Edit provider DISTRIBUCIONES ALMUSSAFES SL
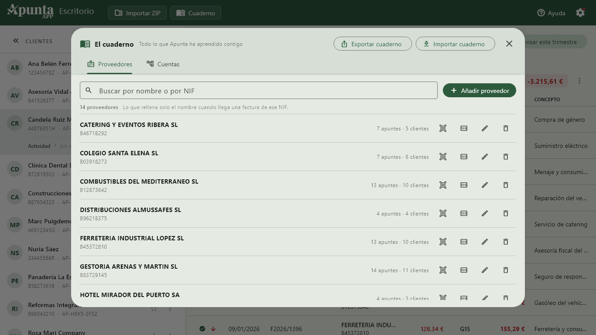 (x=485, y=213)
